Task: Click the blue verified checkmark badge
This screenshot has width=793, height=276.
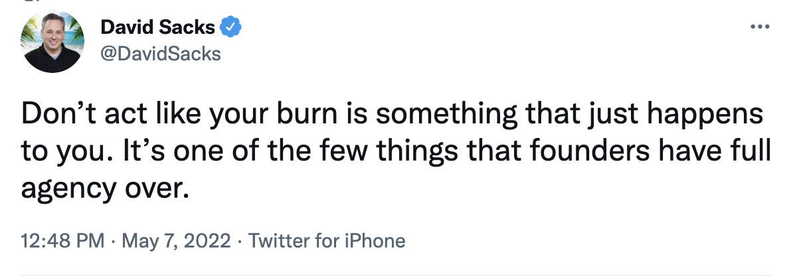Action: point(230,29)
